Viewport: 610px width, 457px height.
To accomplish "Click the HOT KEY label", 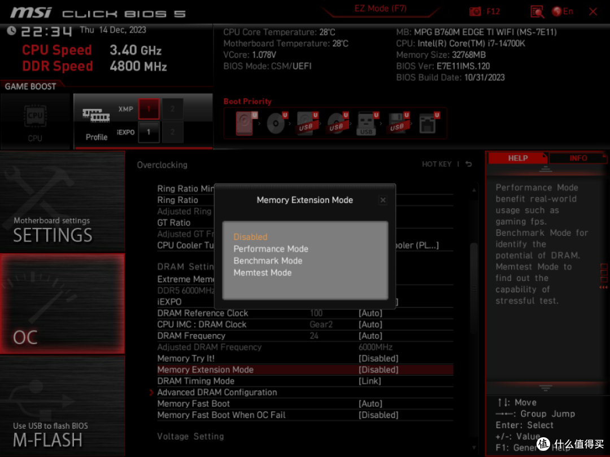I will point(437,164).
